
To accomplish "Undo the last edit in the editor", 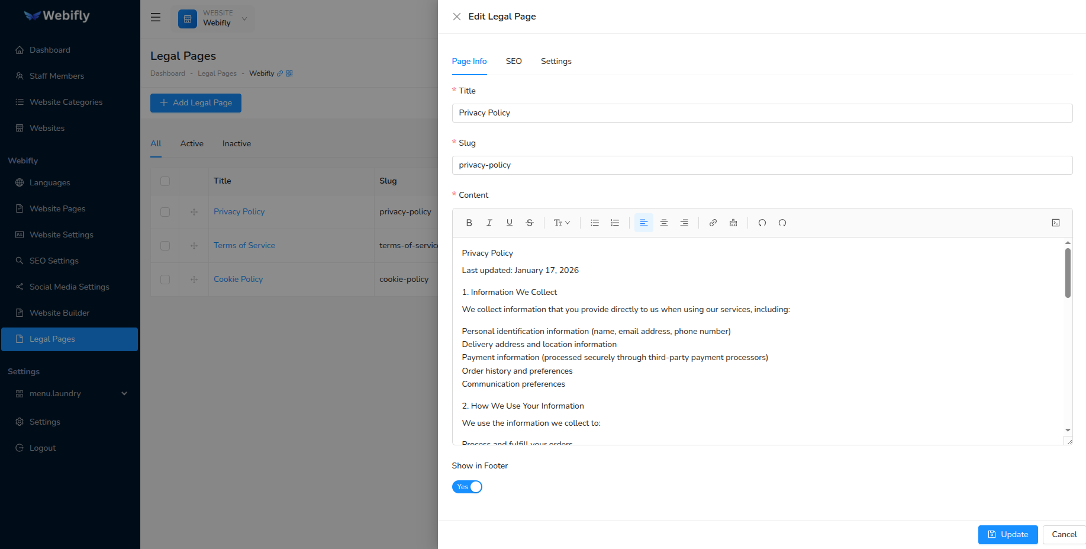I will point(762,223).
